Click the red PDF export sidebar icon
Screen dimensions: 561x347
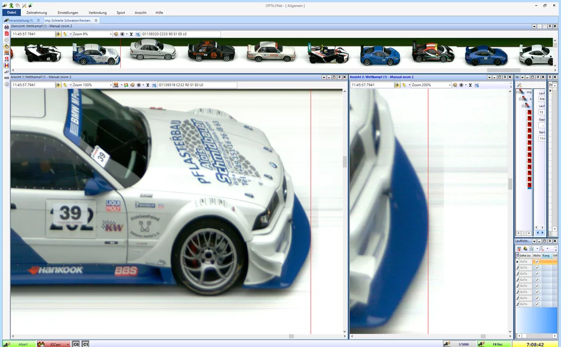coord(6,33)
